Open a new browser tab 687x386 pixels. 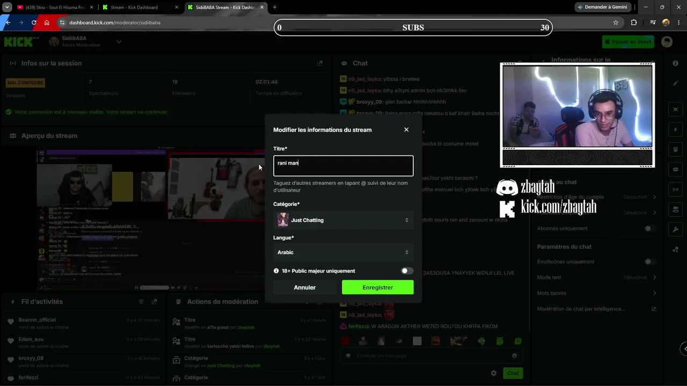(275, 8)
